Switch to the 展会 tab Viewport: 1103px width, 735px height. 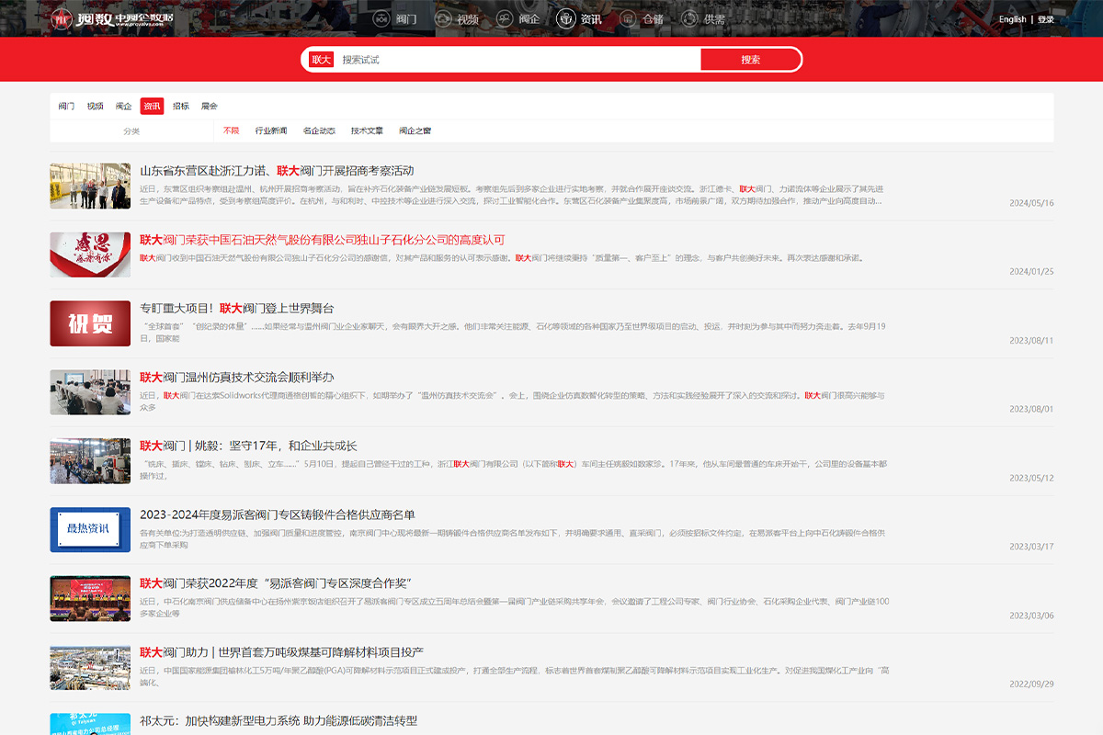[x=210, y=107]
